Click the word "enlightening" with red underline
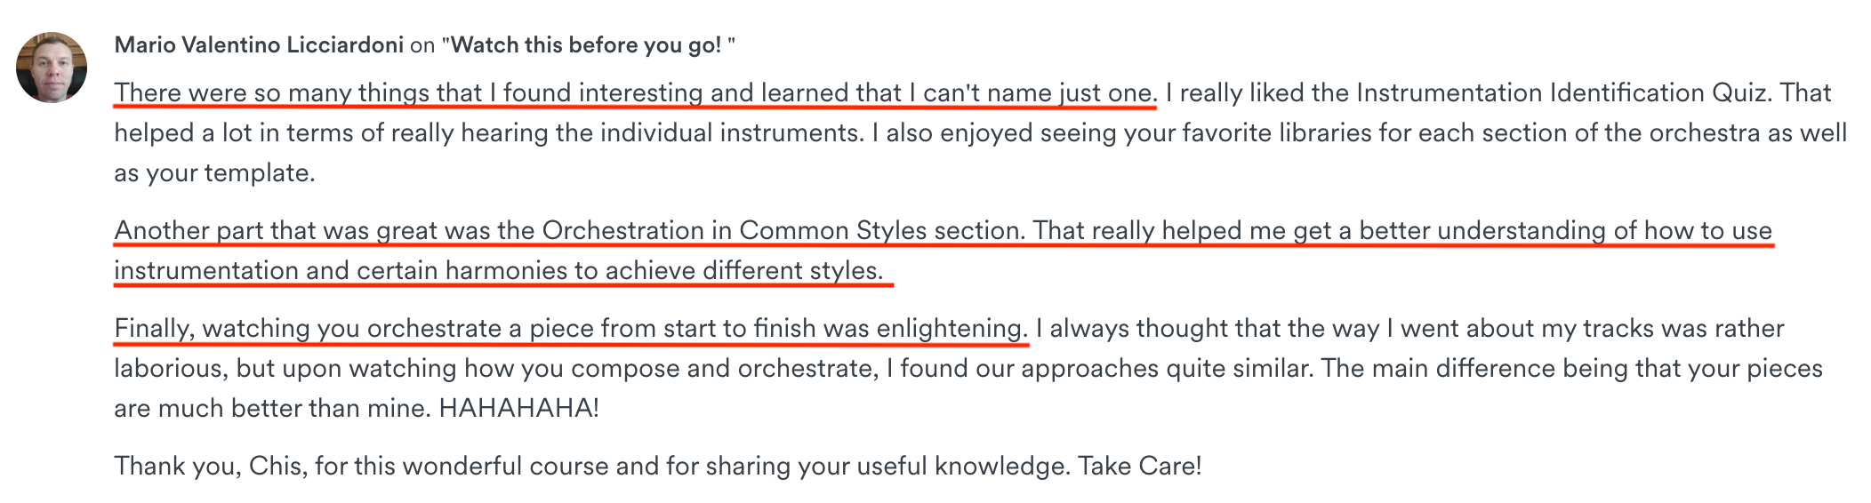The height and width of the screenshot is (503, 1871). pos(952,329)
